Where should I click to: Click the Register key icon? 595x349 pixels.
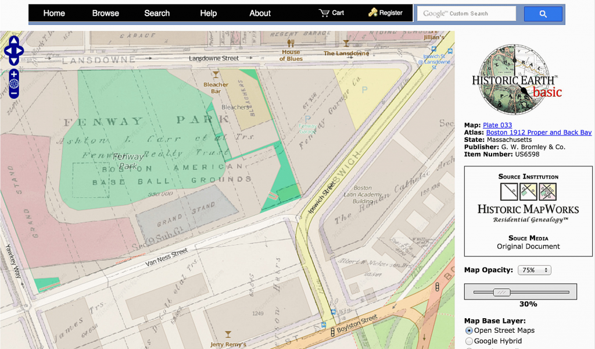pyautogui.click(x=372, y=13)
